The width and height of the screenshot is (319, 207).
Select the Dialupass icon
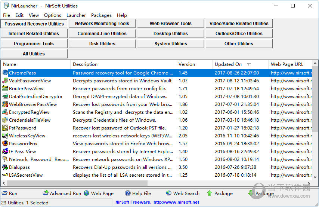tap(5, 167)
